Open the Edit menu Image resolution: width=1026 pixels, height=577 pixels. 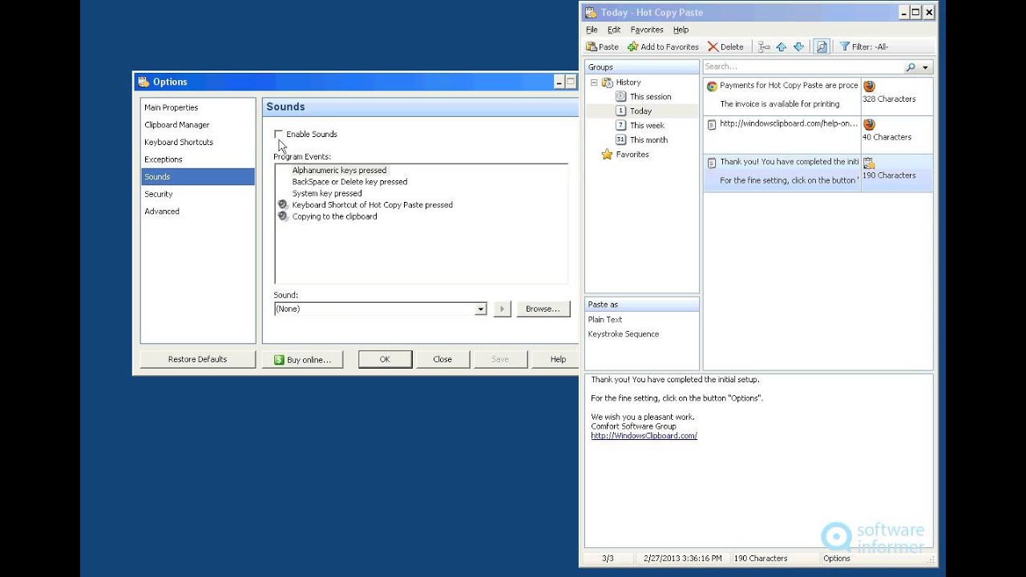[x=614, y=30]
